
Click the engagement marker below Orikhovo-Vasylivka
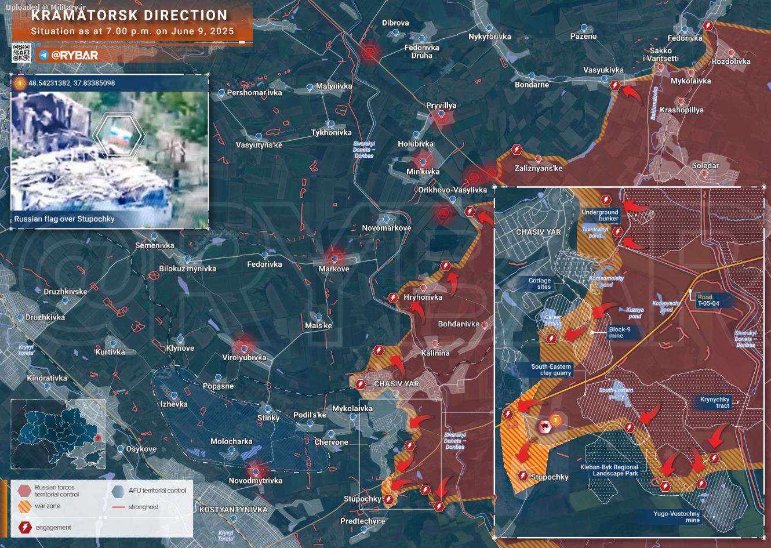point(470,212)
